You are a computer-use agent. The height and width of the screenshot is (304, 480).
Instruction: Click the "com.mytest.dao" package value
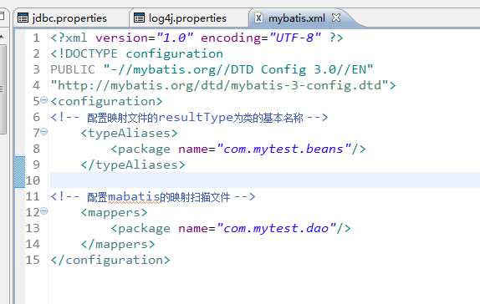point(276,229)
